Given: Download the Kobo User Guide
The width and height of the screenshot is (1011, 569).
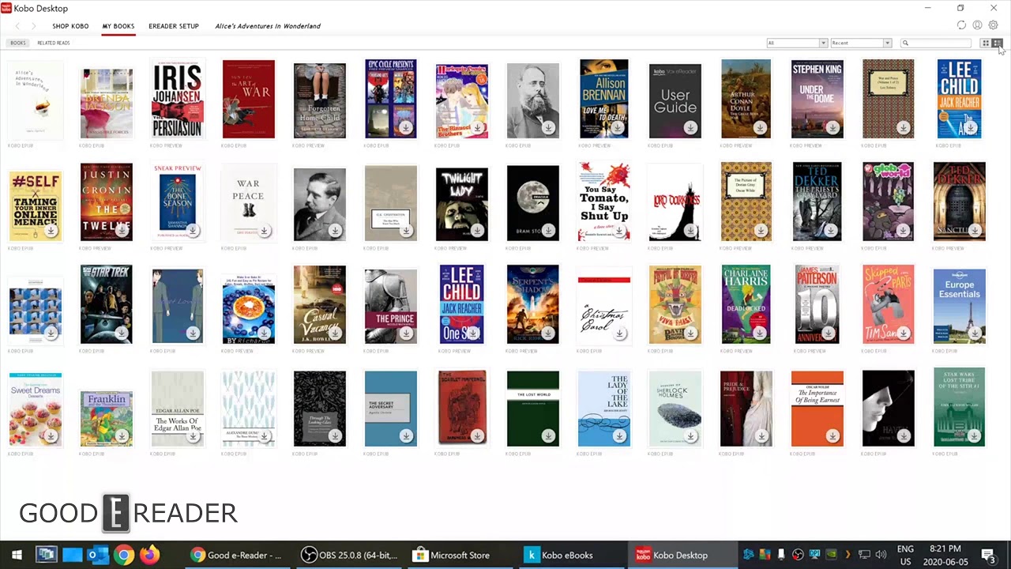Looking at the screenshot, I should click(690, 127).
